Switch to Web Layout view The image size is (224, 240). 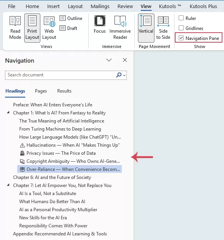point(49,28)
